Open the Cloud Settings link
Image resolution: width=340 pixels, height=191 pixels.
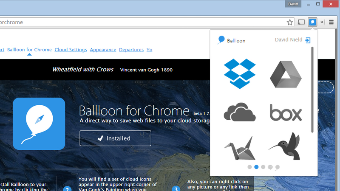click(71, 50)
